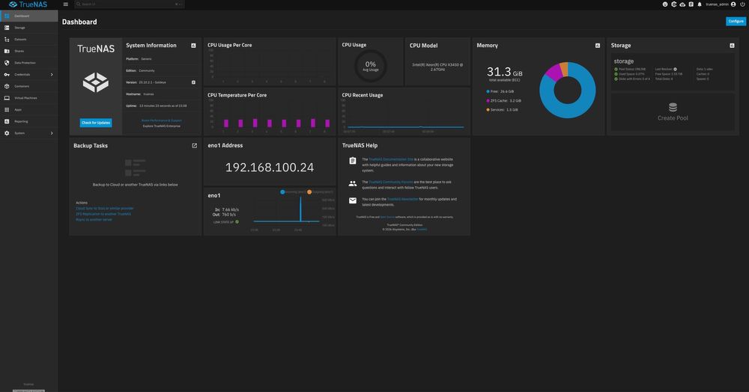Open TrueNAS Community Forums link
The image size is (749, 392).
[390, 182]
